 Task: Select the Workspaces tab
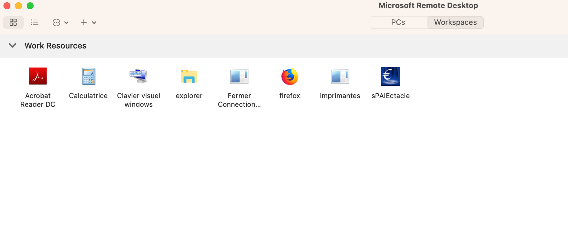[x=455, y=23]
